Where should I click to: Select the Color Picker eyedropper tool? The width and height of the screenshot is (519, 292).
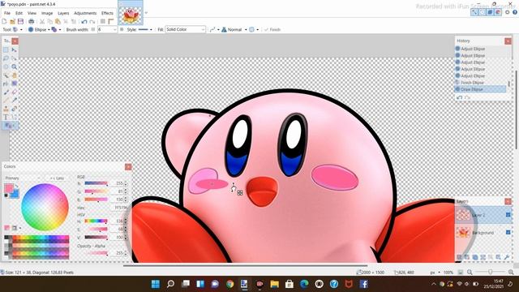15,101
